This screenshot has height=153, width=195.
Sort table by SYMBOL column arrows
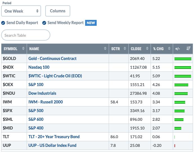click(23, 48)
